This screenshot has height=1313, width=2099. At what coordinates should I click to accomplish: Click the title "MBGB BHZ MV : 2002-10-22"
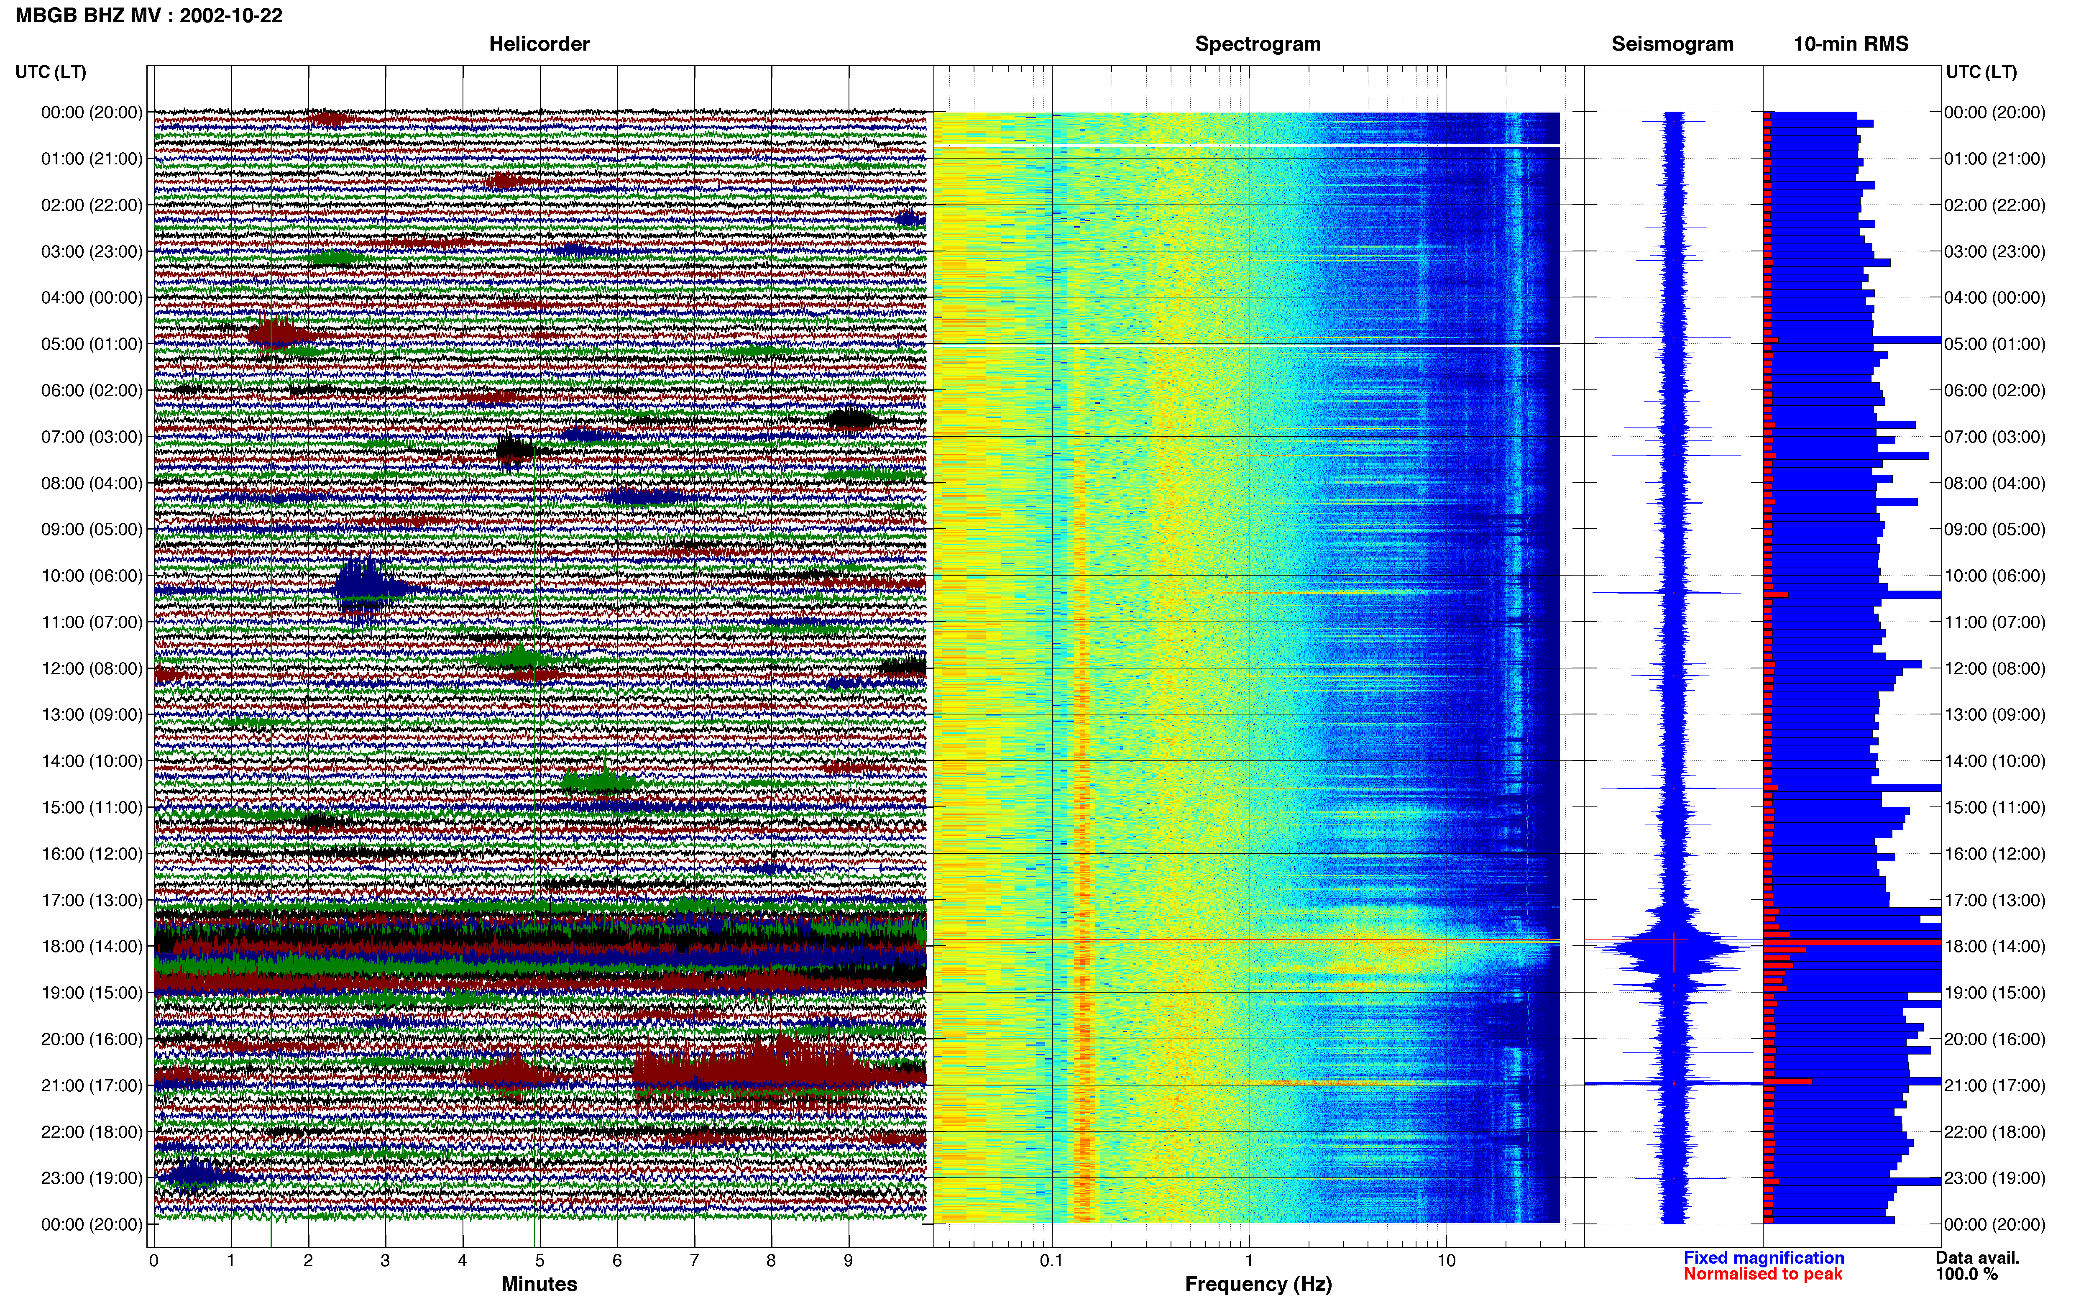(x=149, y=15)
